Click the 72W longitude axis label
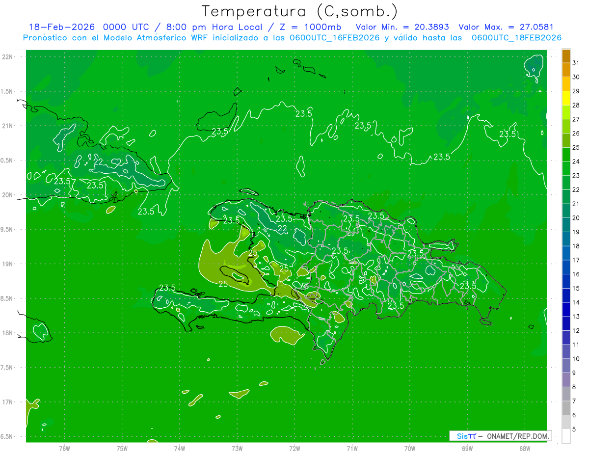 (x=294, y=449)
